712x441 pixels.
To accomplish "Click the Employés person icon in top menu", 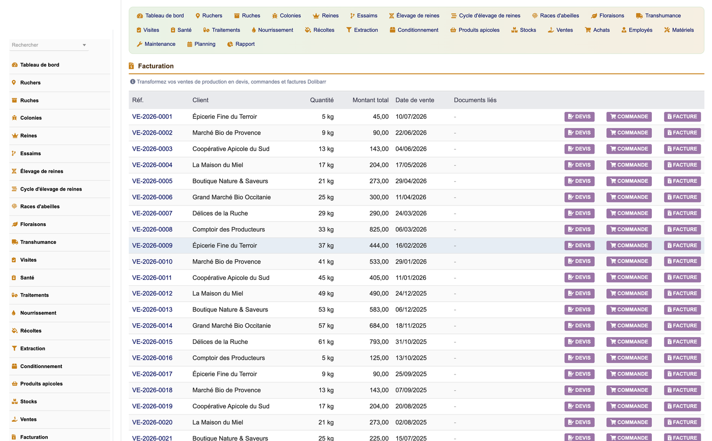I will [x=624, y=30].
